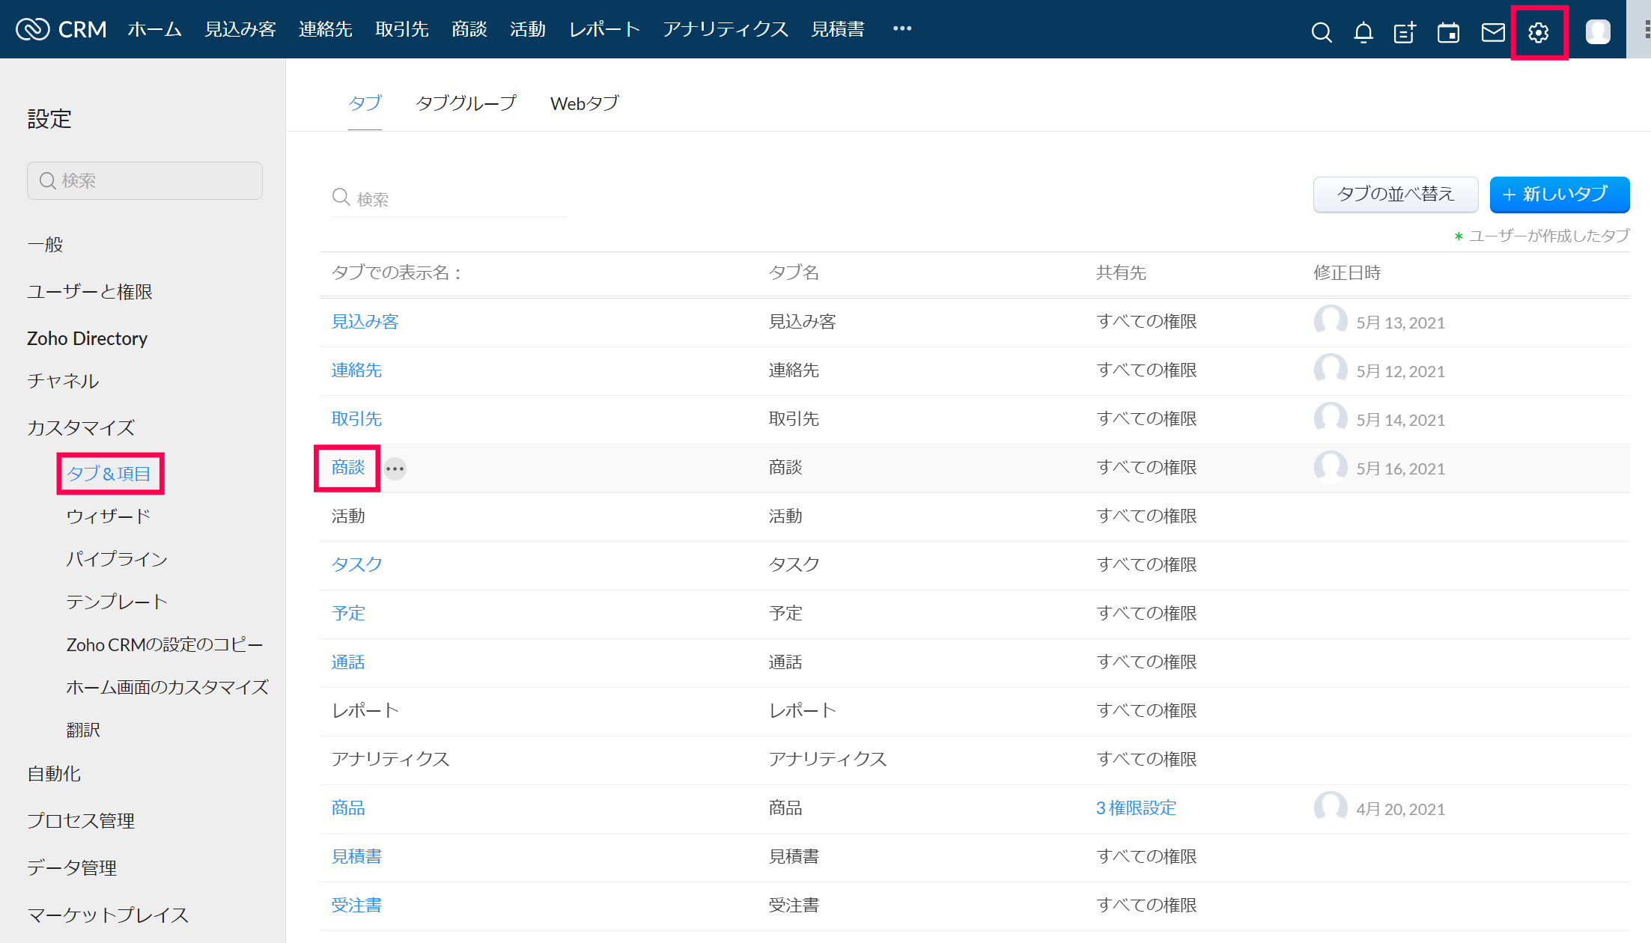Click the タブの並べ替え button
1651x943 pixels.
pyautogui.click(x=1396, y=195)
